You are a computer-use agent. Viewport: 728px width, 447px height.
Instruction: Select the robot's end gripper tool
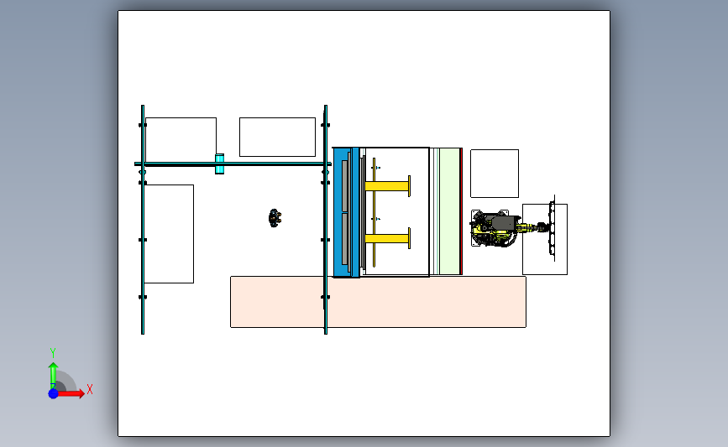click(552, 228)
